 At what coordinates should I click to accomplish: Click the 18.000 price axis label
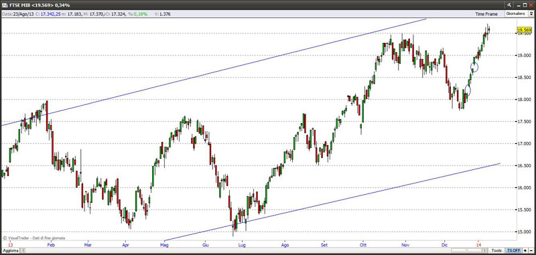click(x=525, y=100)
